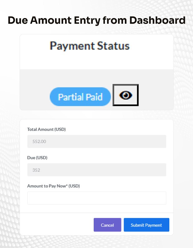Click the blue Partial Paid pill

pos(80,97)
